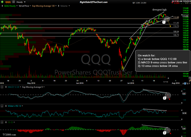Viewport: 191px width, 137px height.
Task: Close the Wilder's RSI pane
Action: coord(2,106)
